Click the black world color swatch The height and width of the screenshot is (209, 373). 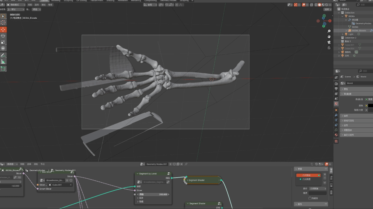click(x=370, y=105)
